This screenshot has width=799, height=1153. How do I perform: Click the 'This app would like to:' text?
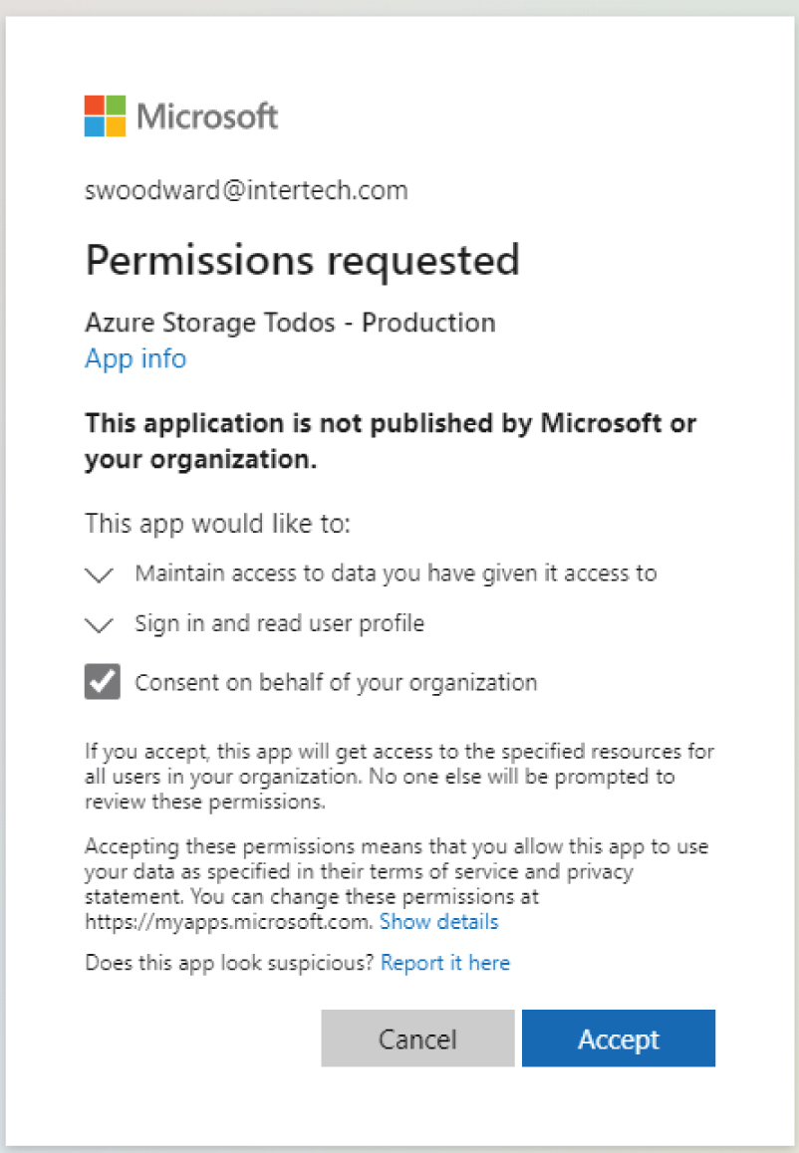pos(218,523)
